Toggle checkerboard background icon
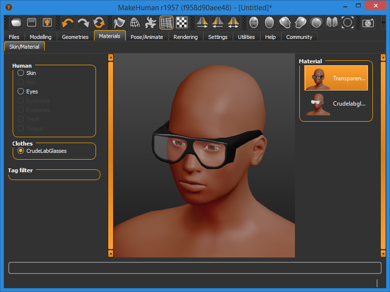The image size is (390, 292). [x=182, y=23]
